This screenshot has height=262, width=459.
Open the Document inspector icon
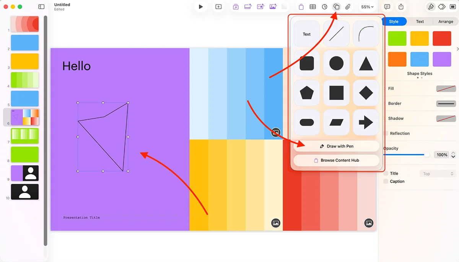click(452, 6)
